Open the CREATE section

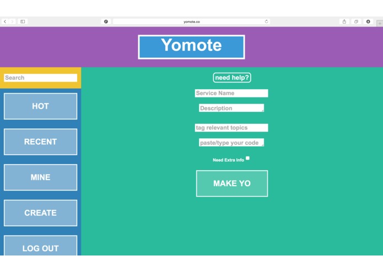click(41, 213)
